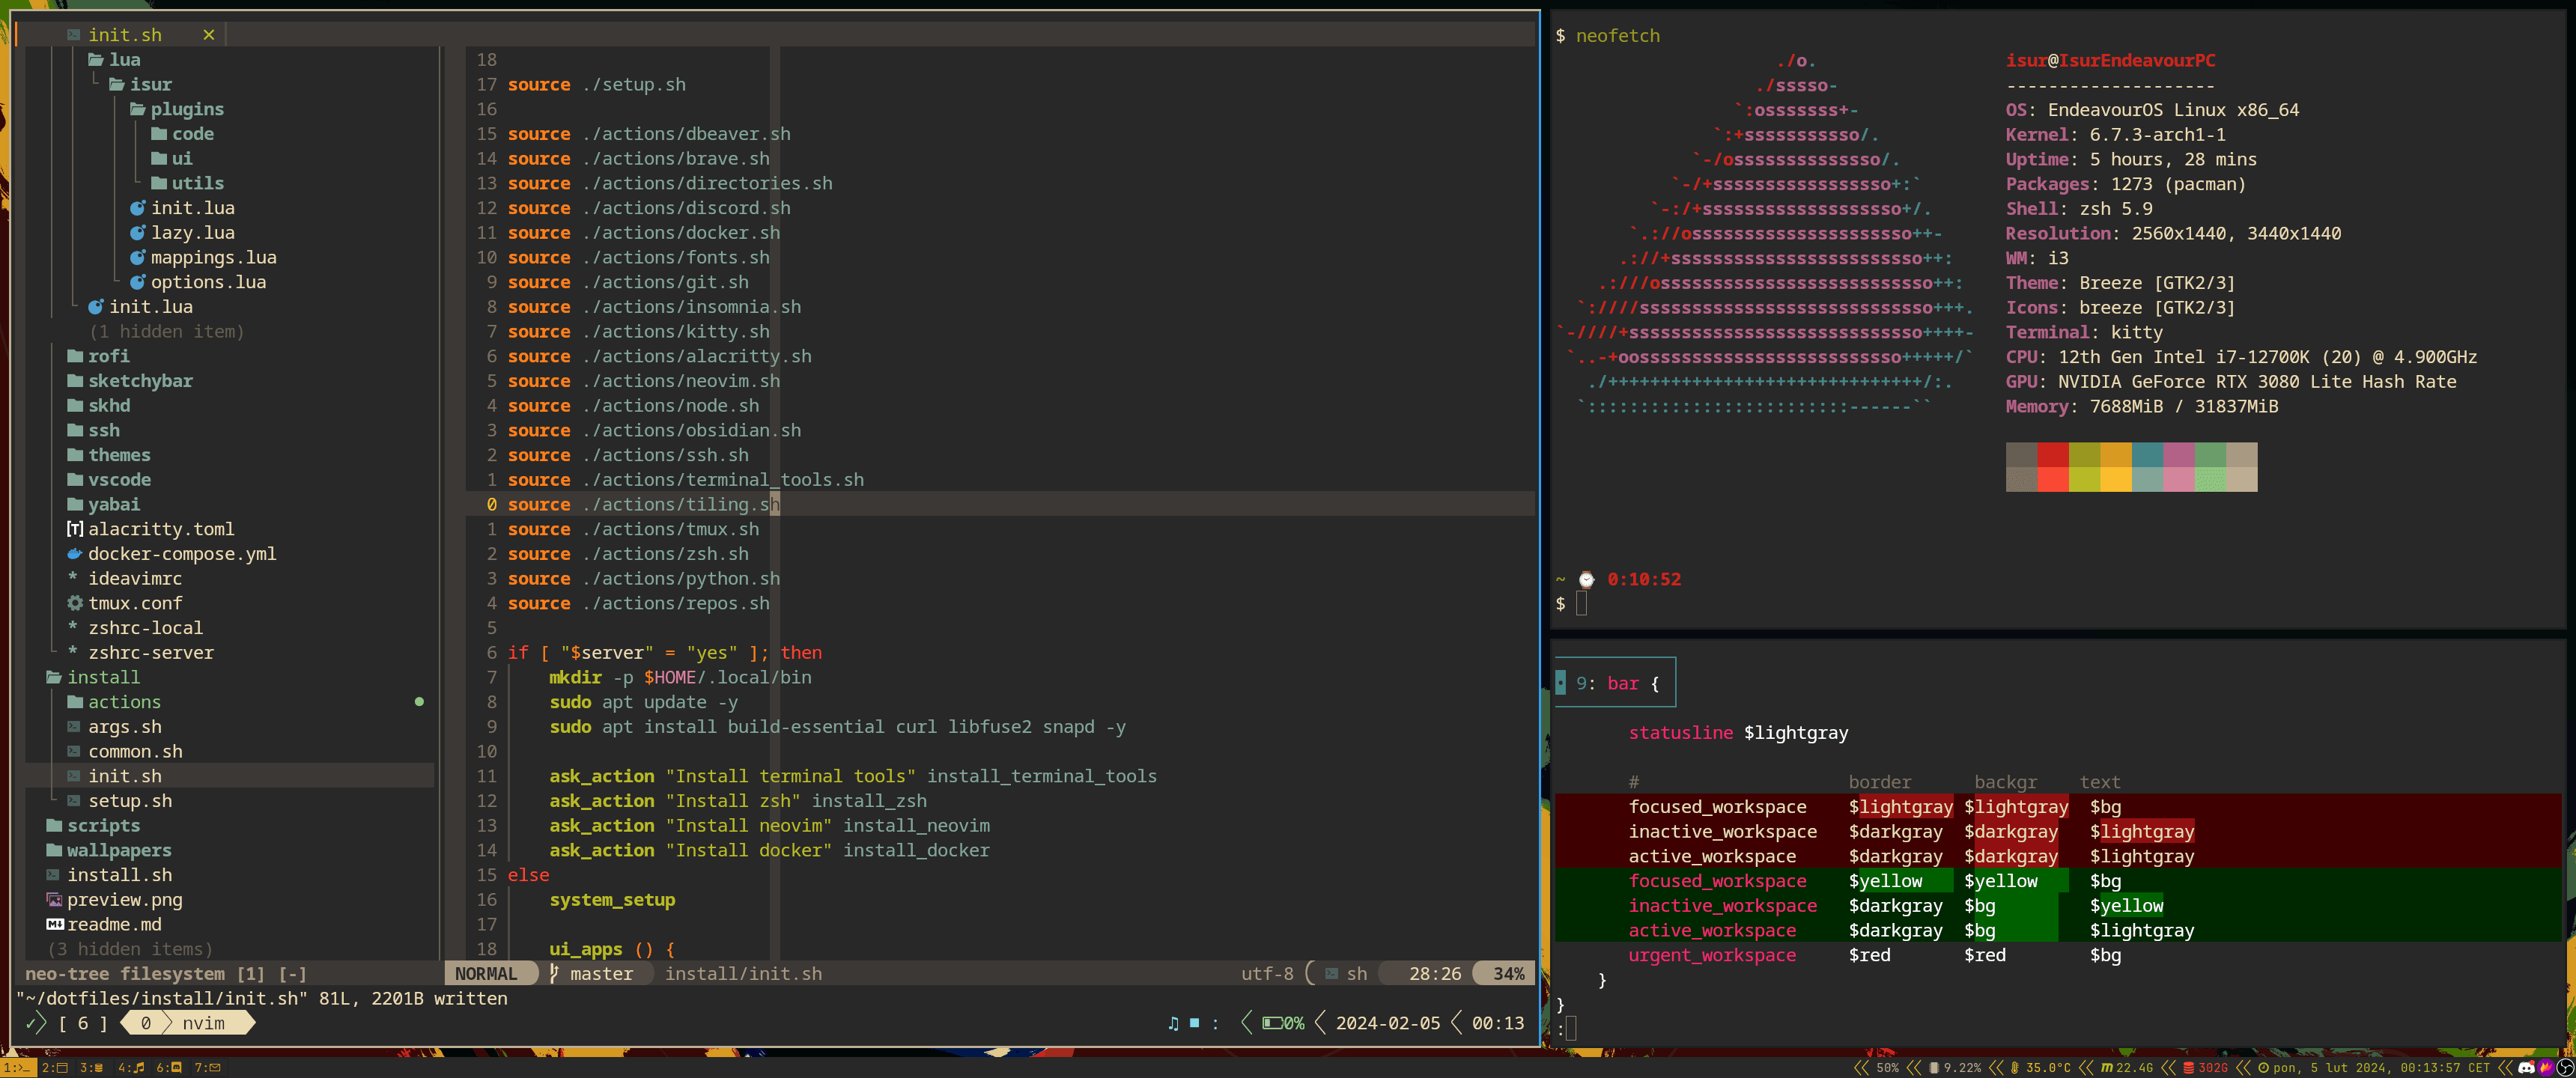Click the OBS tray icon
2576x1078 pixels.
pos(2564,1068)
